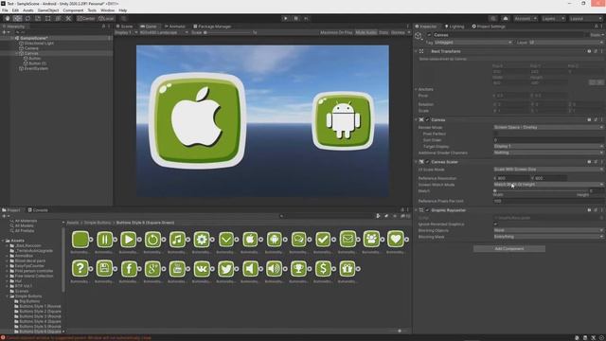Start Play mode with the play button

[x=285, y=18]
